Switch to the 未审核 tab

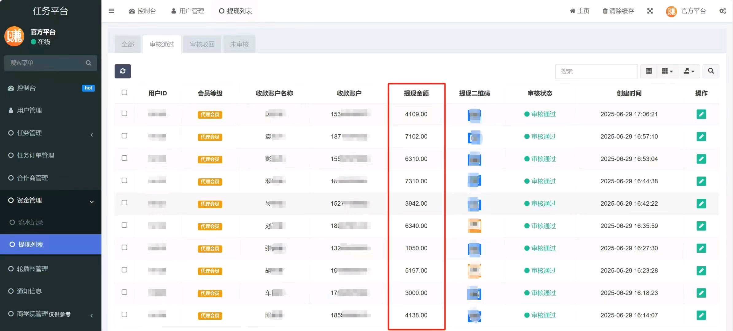click(239, 44)
